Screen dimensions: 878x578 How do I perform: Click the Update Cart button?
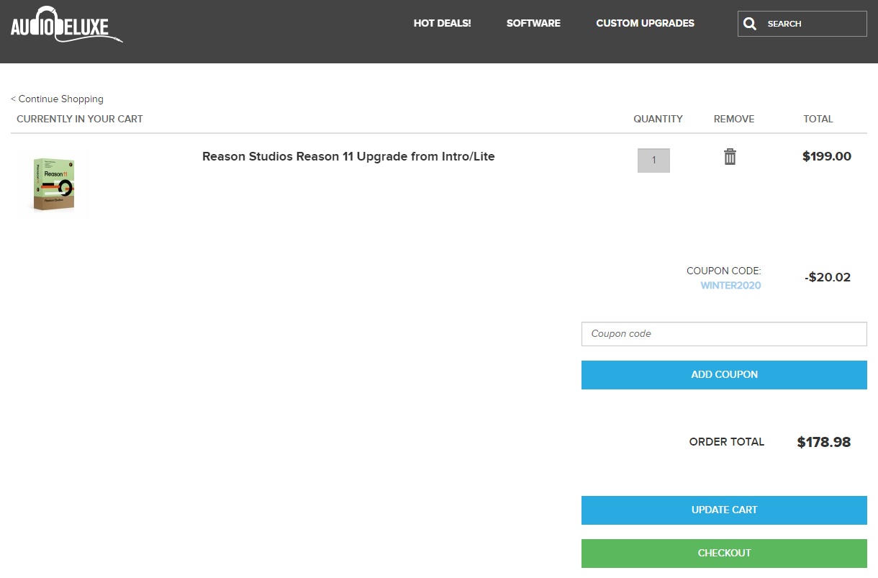pyautogui.click(x=724, y=510)
